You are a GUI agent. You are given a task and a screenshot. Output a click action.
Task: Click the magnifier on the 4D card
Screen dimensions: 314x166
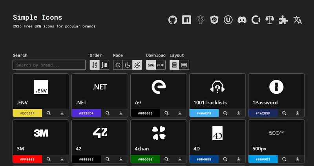(x=225, y=159)
